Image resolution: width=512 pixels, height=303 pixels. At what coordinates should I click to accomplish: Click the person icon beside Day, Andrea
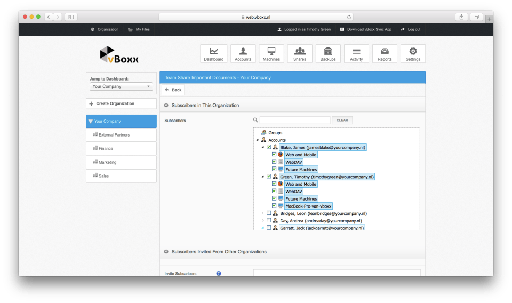(275, 220)
